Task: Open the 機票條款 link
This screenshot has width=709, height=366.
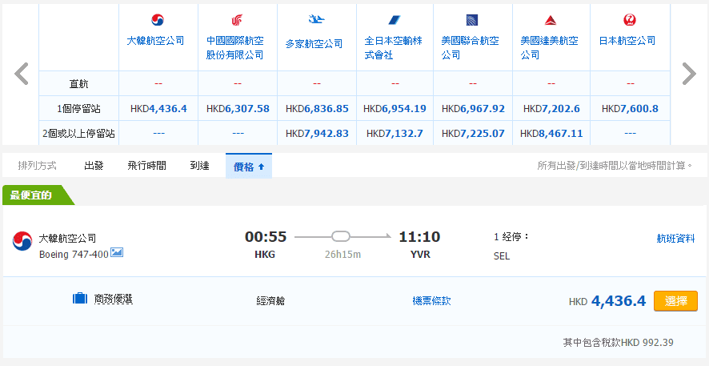Action: 431,301
